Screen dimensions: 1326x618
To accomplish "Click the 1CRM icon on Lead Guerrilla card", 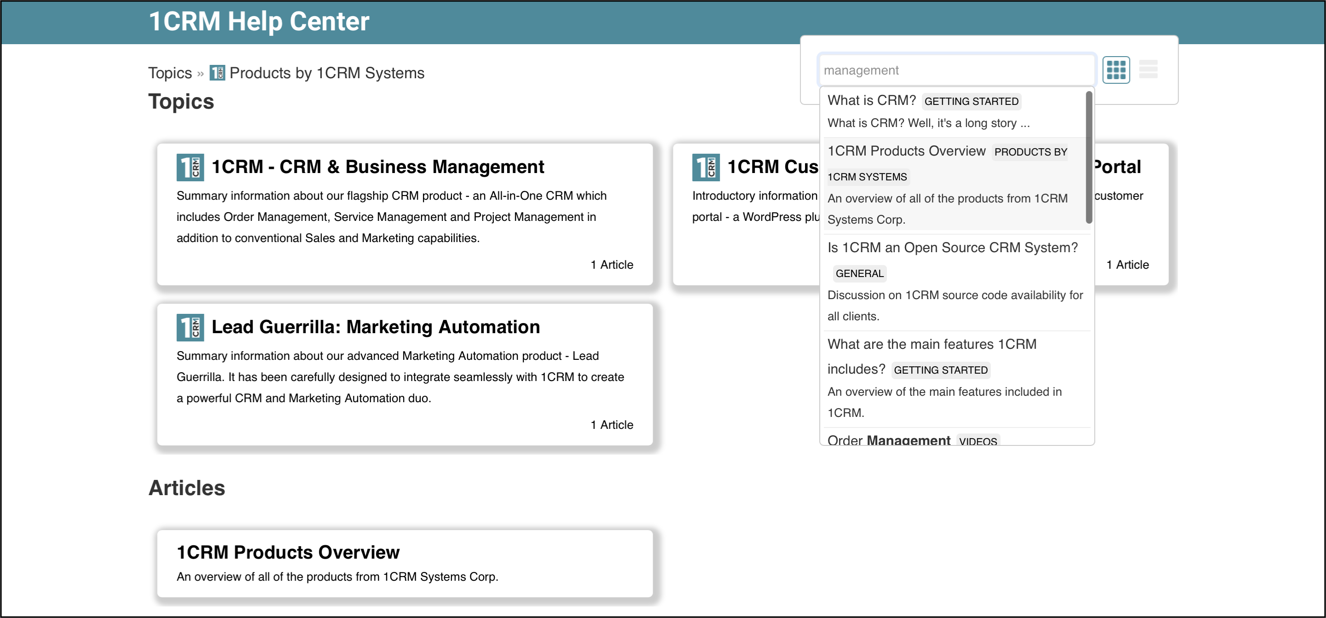I will (x=190, y=327).
